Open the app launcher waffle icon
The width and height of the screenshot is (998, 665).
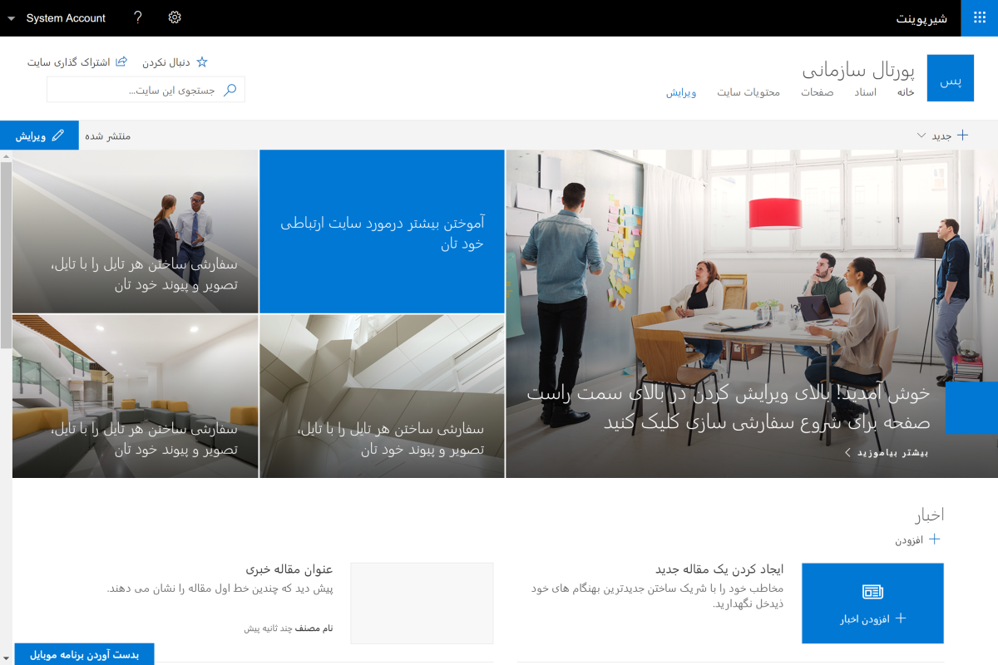979,17
